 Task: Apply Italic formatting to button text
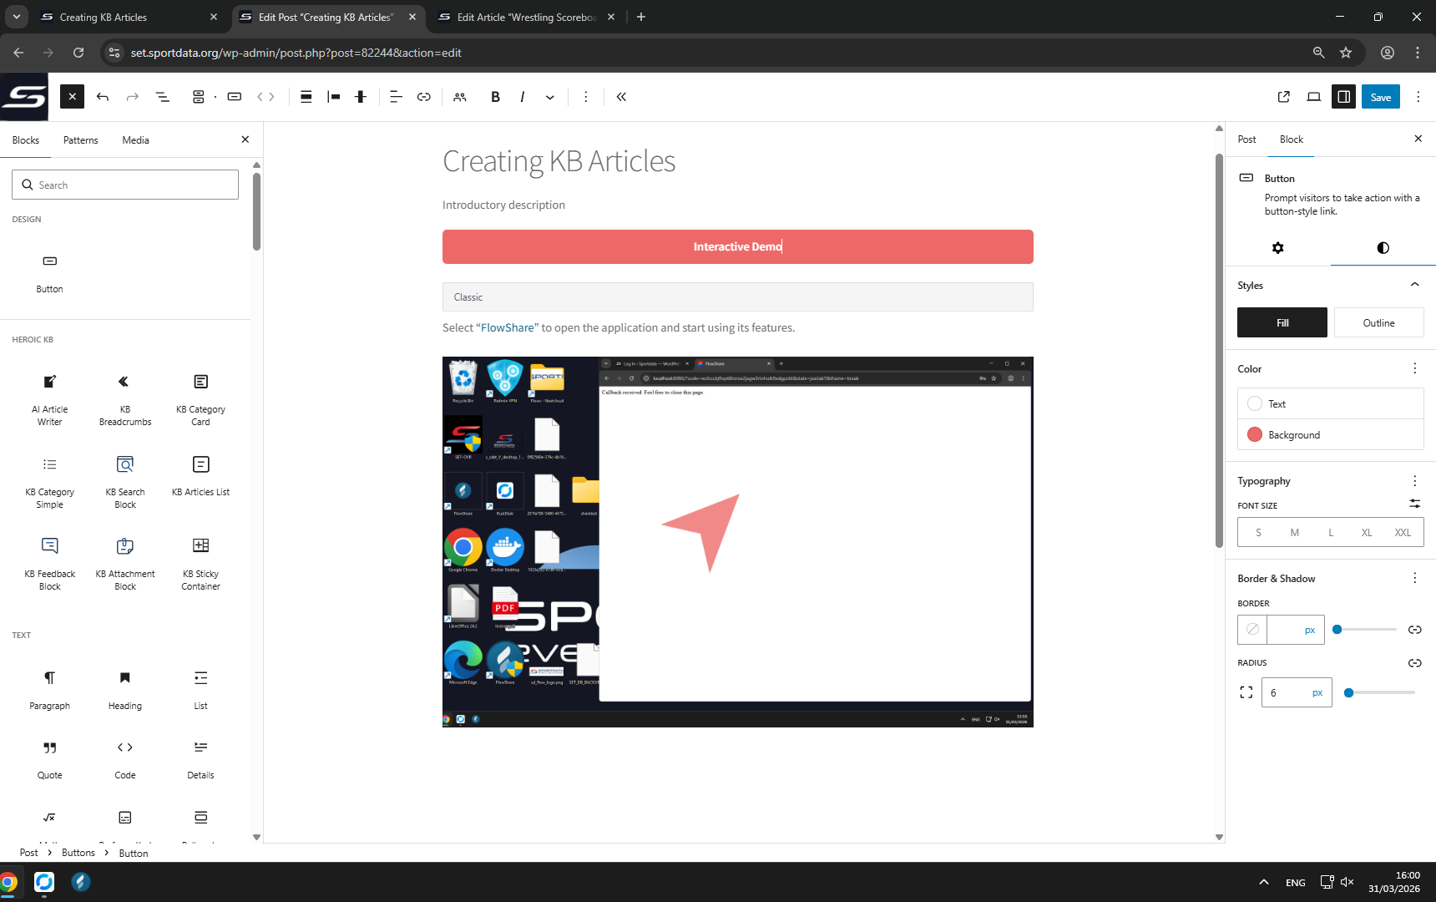523,97
